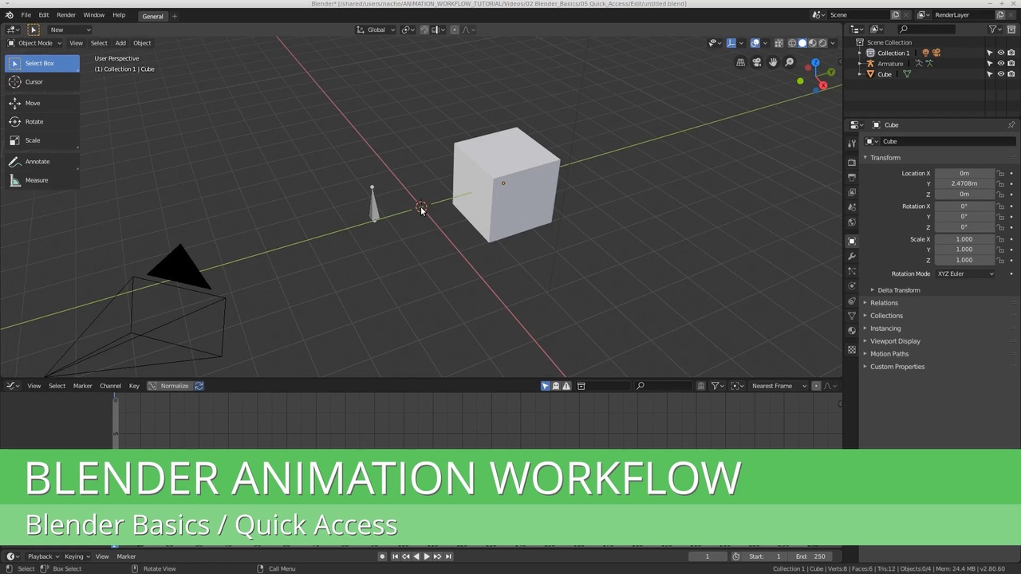Disable Cube in renders via camera icon

click(x=1011, y=74)
